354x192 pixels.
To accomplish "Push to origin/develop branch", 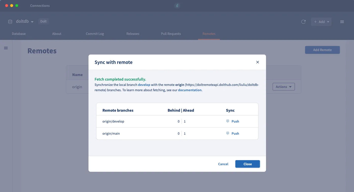I will (235, 121).
